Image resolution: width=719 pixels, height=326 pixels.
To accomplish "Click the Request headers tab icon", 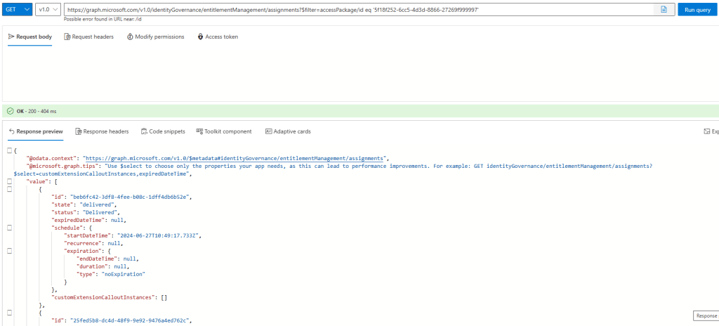I will pos(67,37).
